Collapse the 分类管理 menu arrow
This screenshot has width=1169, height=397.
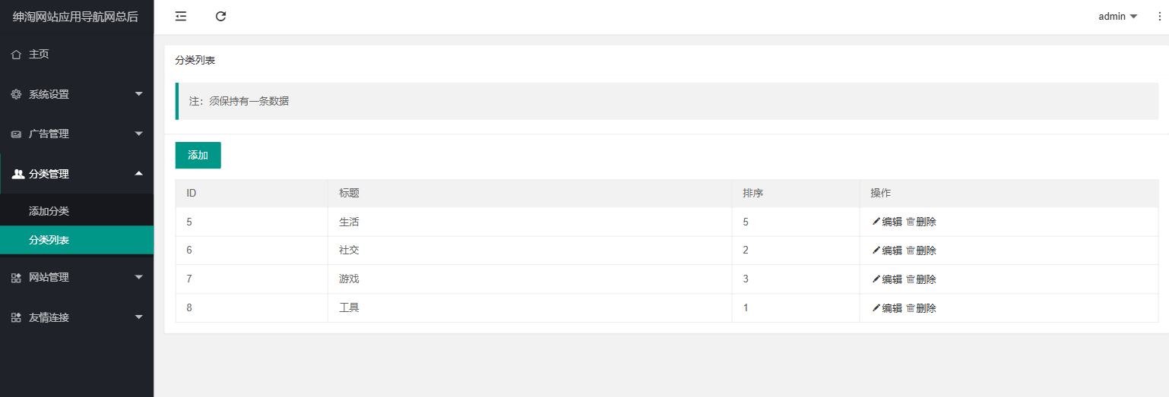tap(138, 174)
